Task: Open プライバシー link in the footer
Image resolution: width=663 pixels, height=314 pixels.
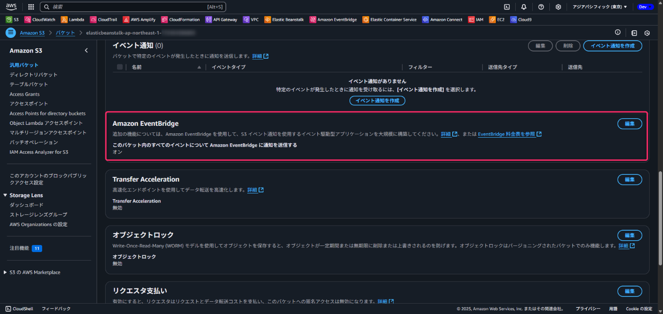Action: (x=588, y=309)
